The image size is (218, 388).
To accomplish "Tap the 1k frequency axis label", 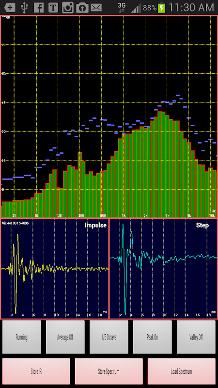I will click(x=124, y=215).
